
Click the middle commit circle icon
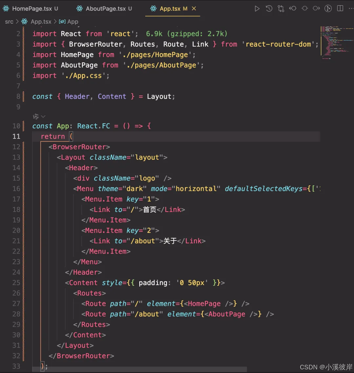pyautogui.click(x=305, y=9)
